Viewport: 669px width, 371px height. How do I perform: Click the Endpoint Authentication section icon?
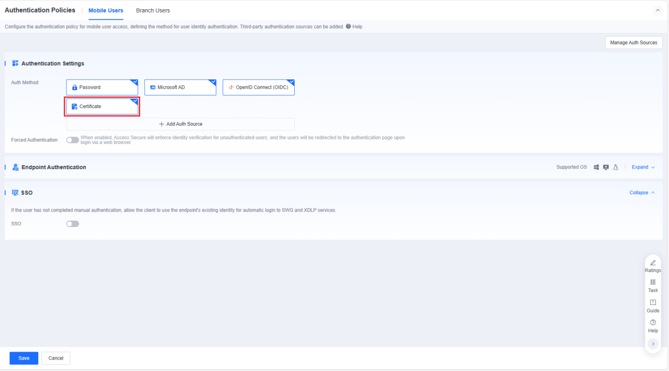(x=15, y=167)
